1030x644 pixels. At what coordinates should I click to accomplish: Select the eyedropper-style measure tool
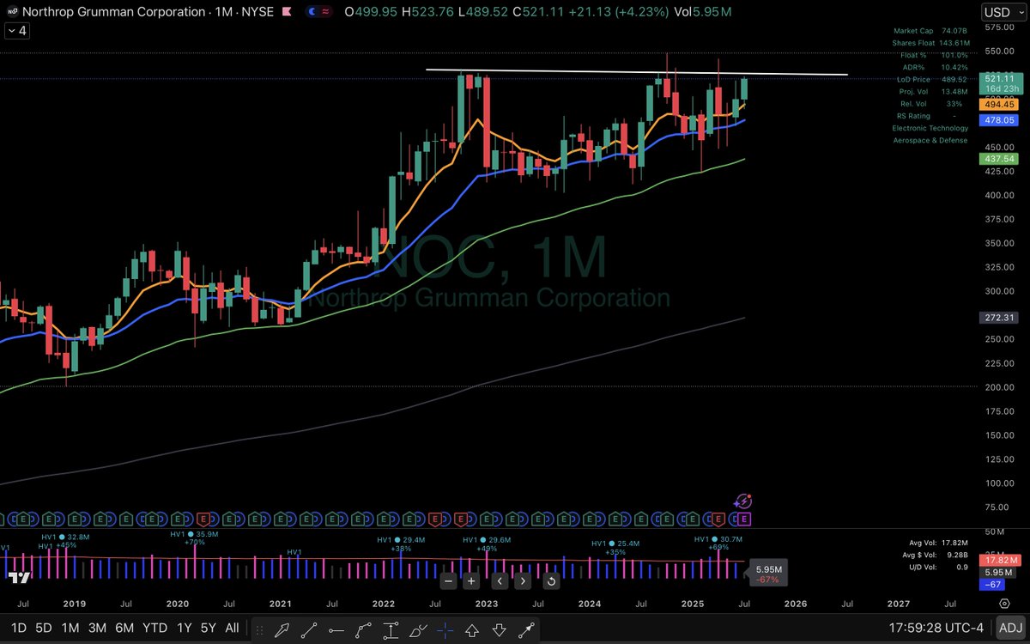[526, 629]
